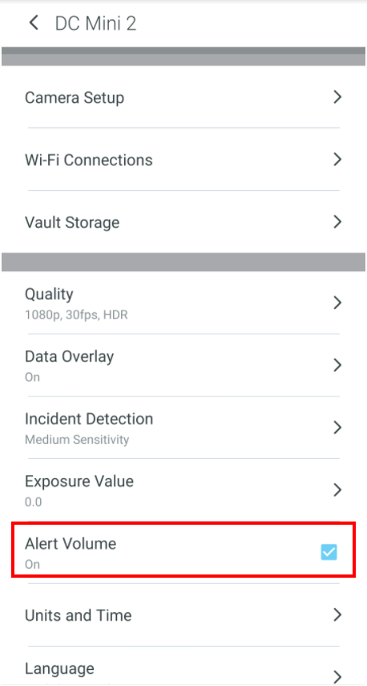The image size is (367, 686).
Task: Tap the Quality row's right arrow
Action: point(337,302)
